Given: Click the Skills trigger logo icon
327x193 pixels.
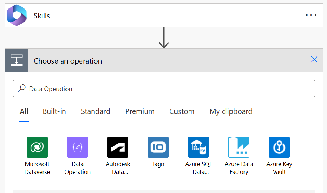Looking at the screenshot, I should click(17, 15).
